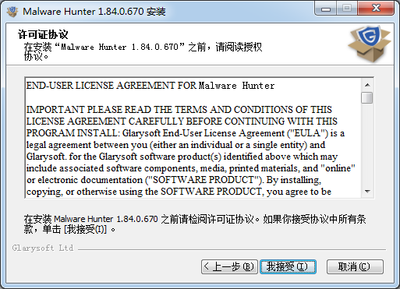Click the scrollbar track below the thumb

[x=367, y=144]
